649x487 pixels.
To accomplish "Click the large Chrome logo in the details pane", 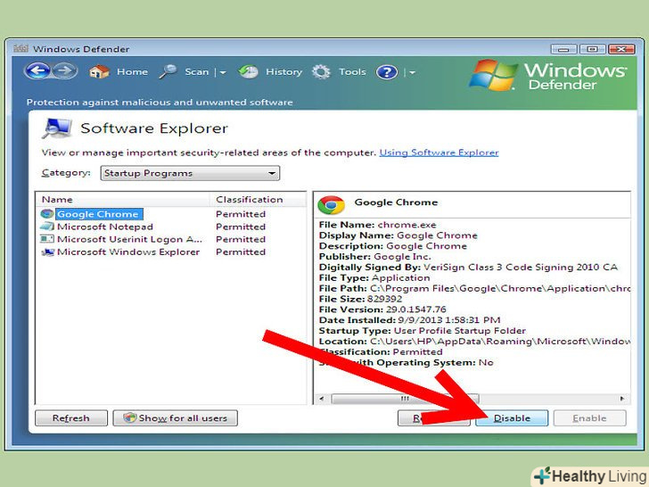I will pyautogui.click(x=331, y=204).
